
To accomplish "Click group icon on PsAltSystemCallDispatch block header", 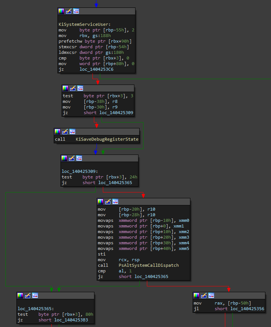I will (115, 202).
